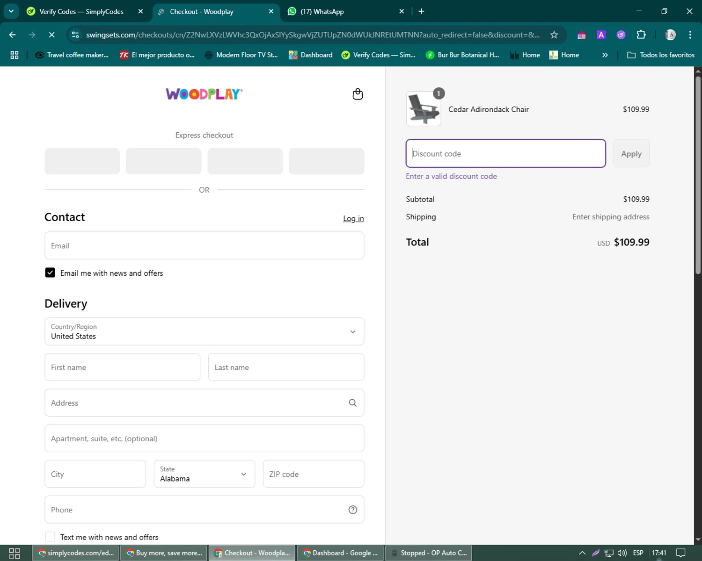Click the First name field
Screen dimensions: 702x561
(x=122, y=367)
